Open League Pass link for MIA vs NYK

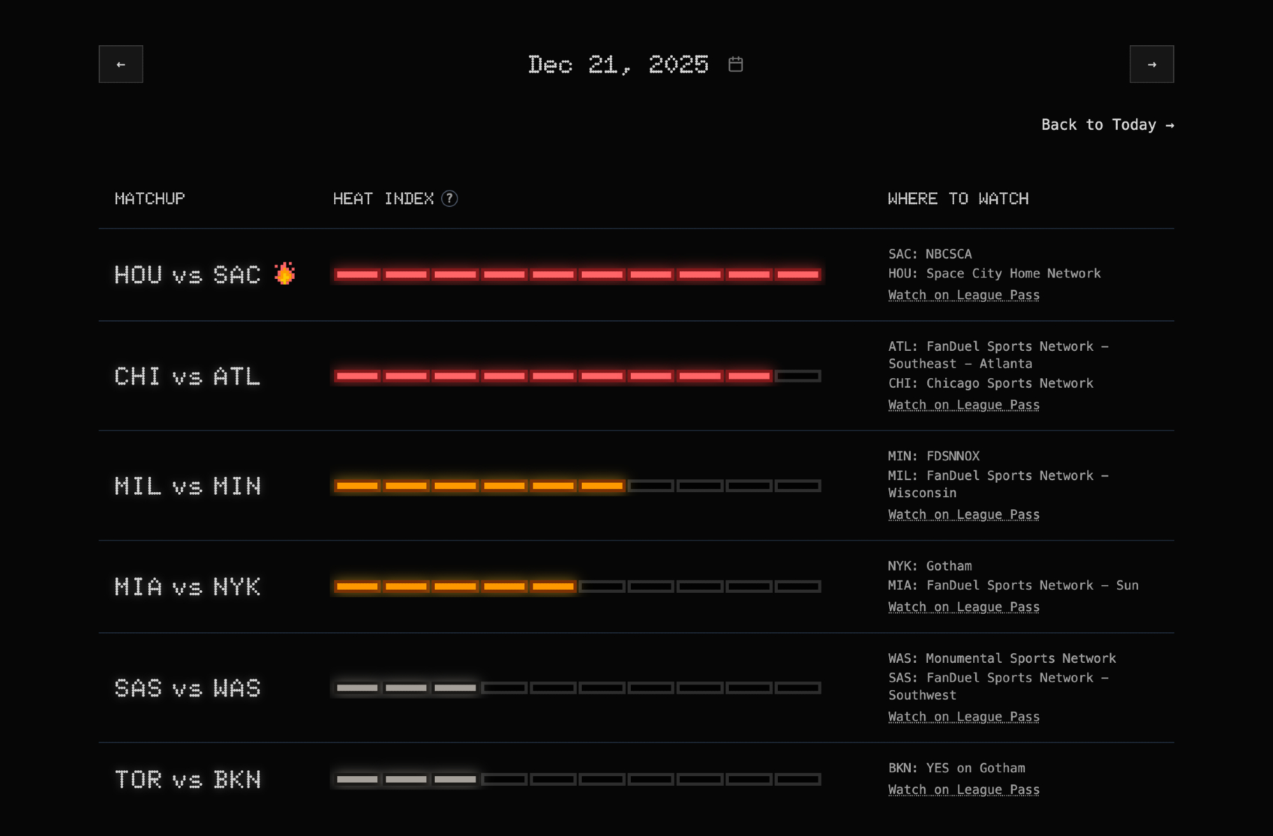point(964,607)
